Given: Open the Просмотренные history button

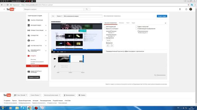Looking at the screenshot, I should 69,95.
